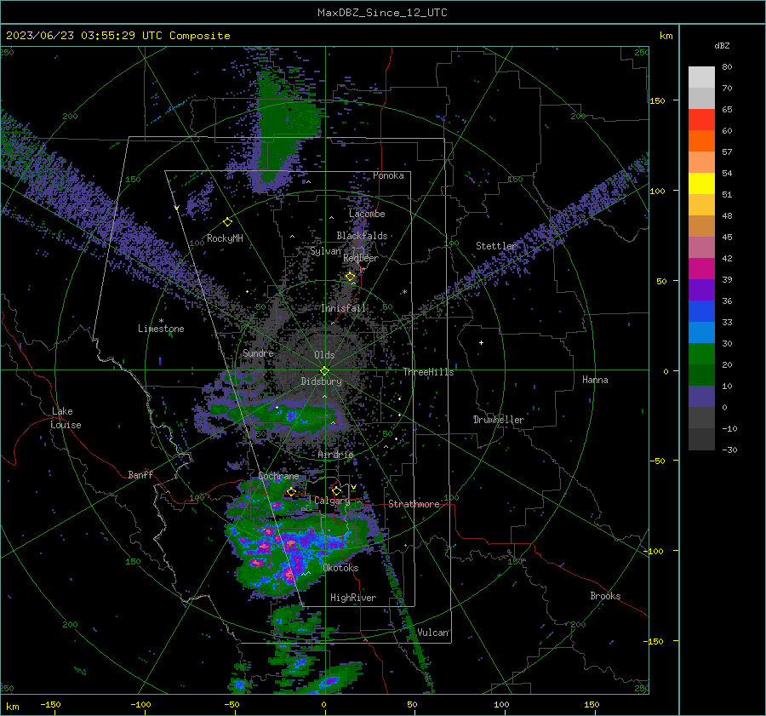Choose the gold 48-51 dBZ legend swatch
This screenshot has width=766, height=716.
point(701,205)
